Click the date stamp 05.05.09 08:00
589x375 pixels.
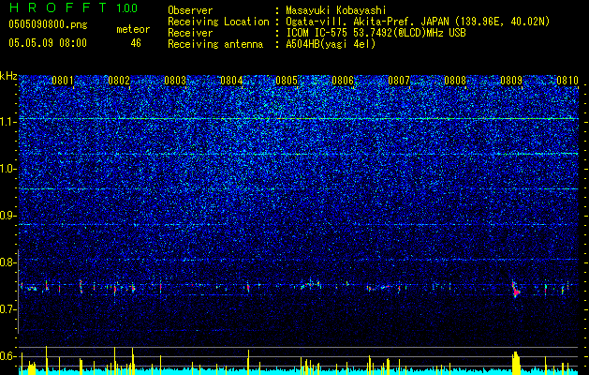tap(48, 43)
